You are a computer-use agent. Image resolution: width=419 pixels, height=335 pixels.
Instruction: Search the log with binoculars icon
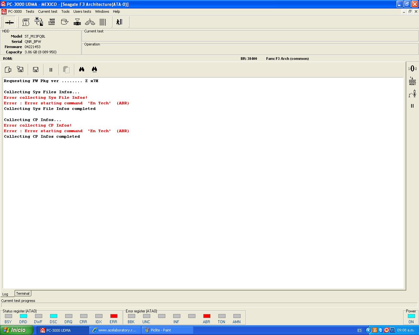82,69
